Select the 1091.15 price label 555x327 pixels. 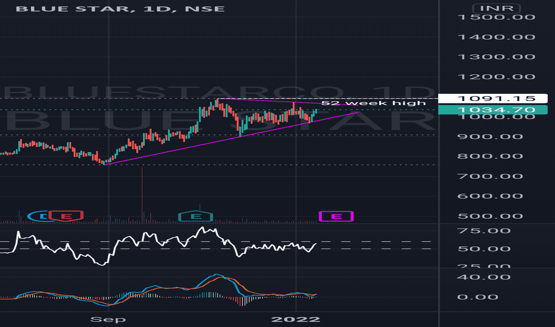(x=492, y=98)
